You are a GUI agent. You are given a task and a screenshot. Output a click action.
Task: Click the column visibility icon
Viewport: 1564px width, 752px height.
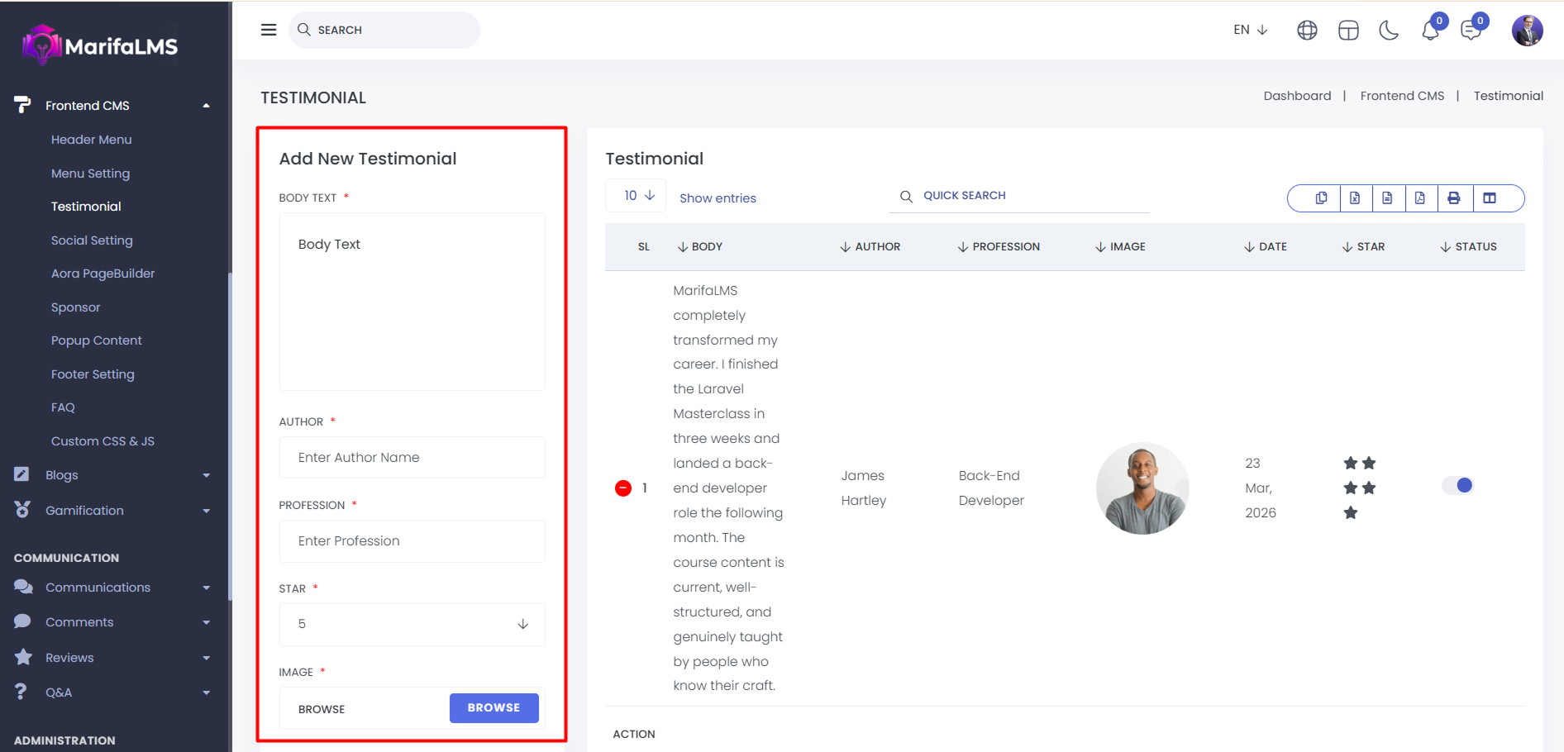(1490, 198)
